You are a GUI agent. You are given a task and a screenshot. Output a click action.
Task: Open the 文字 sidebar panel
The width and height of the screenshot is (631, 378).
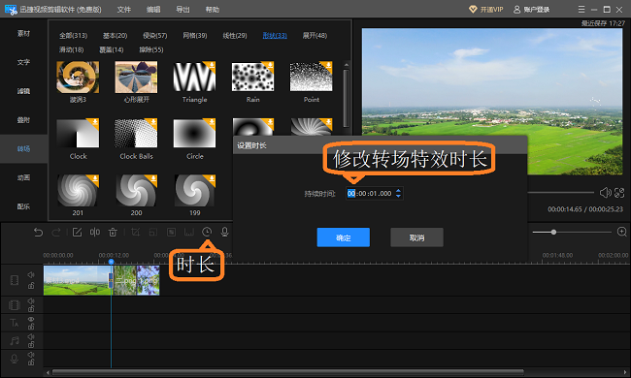pos(23,62)
